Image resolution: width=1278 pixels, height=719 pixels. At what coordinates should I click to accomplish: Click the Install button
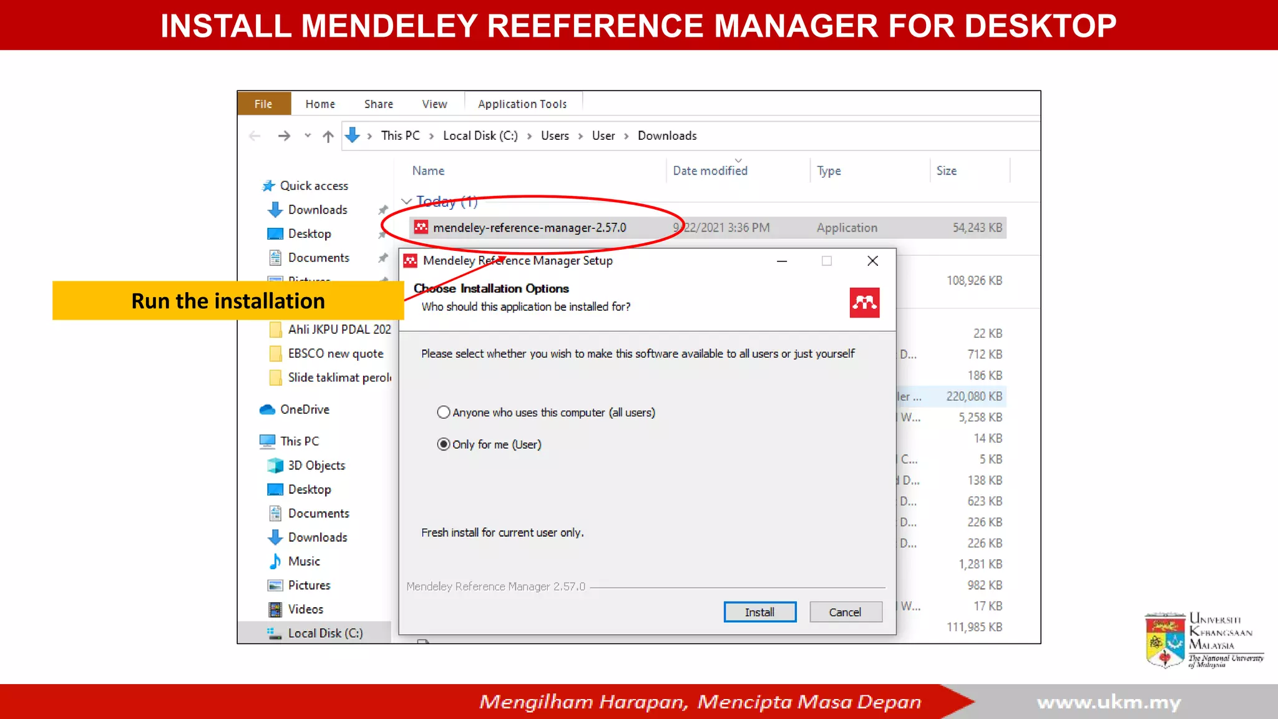759,612
